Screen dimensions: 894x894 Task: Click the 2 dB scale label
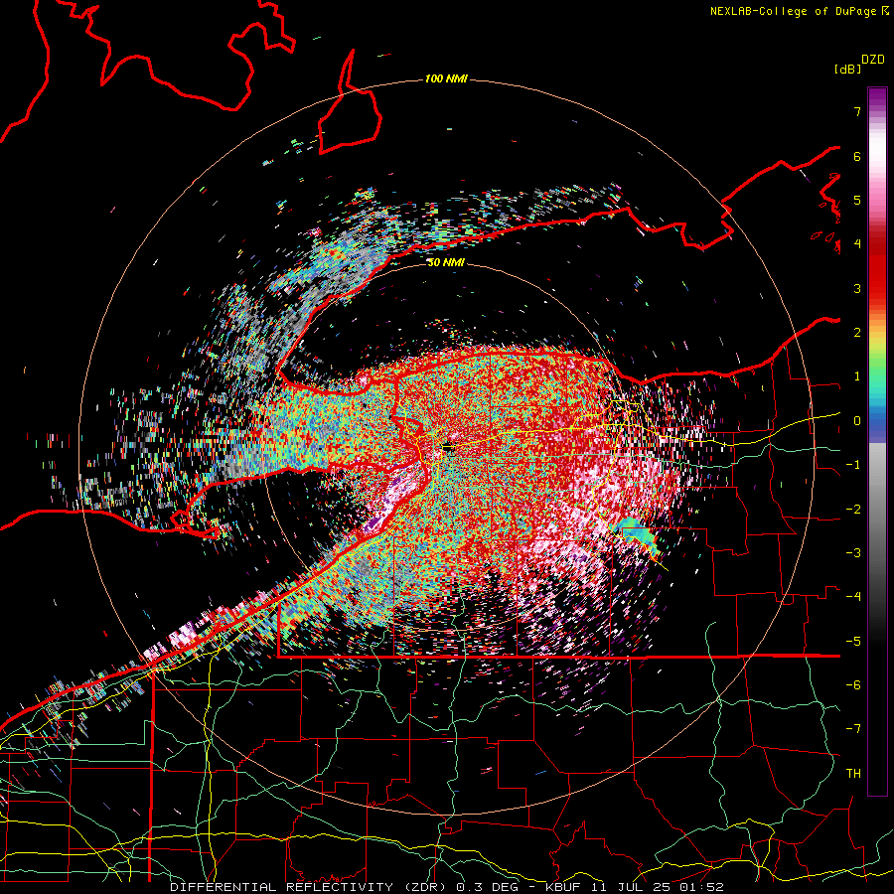point(857,333)
